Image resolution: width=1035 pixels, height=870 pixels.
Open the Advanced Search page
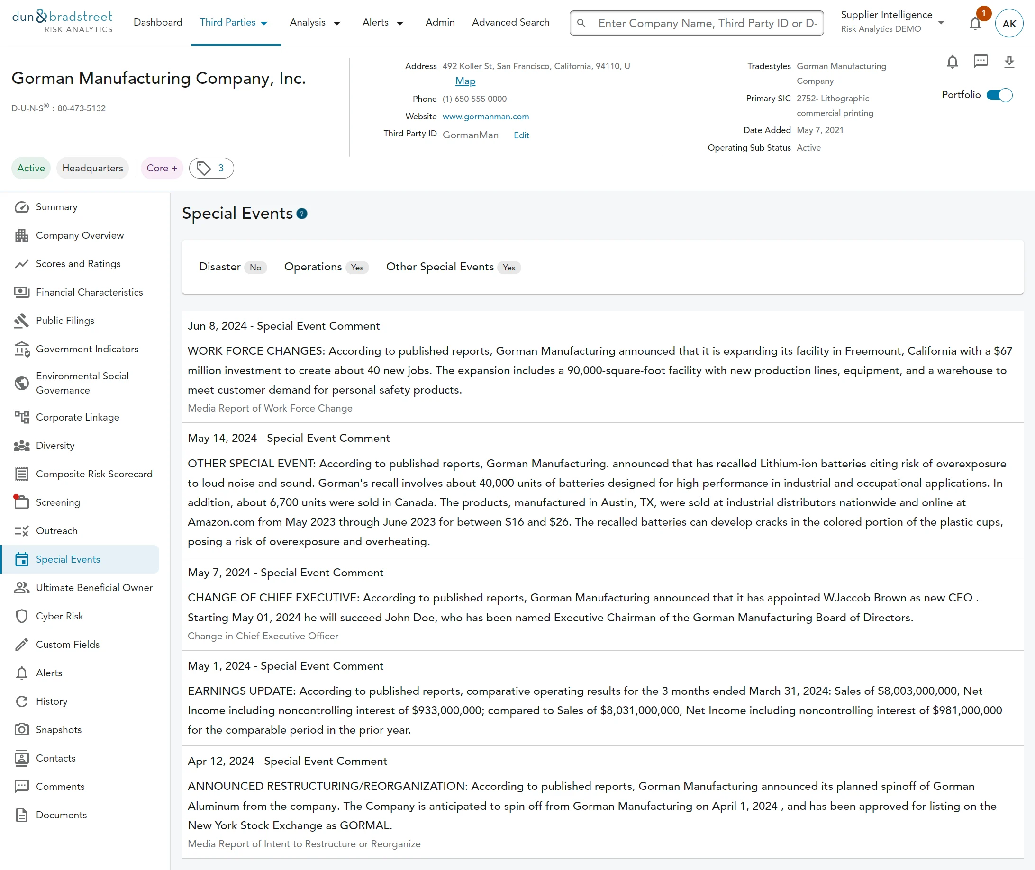[x=510, y=23]
